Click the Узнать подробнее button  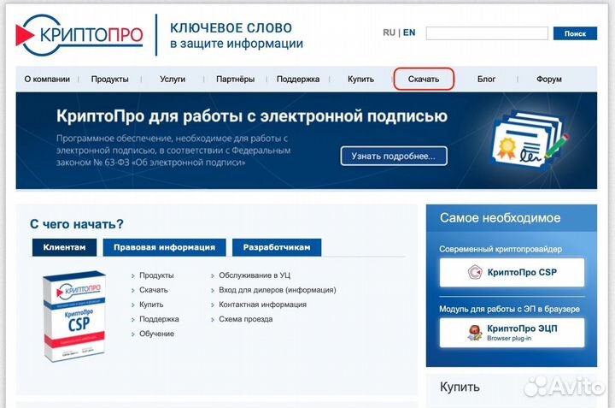[394, 156]
